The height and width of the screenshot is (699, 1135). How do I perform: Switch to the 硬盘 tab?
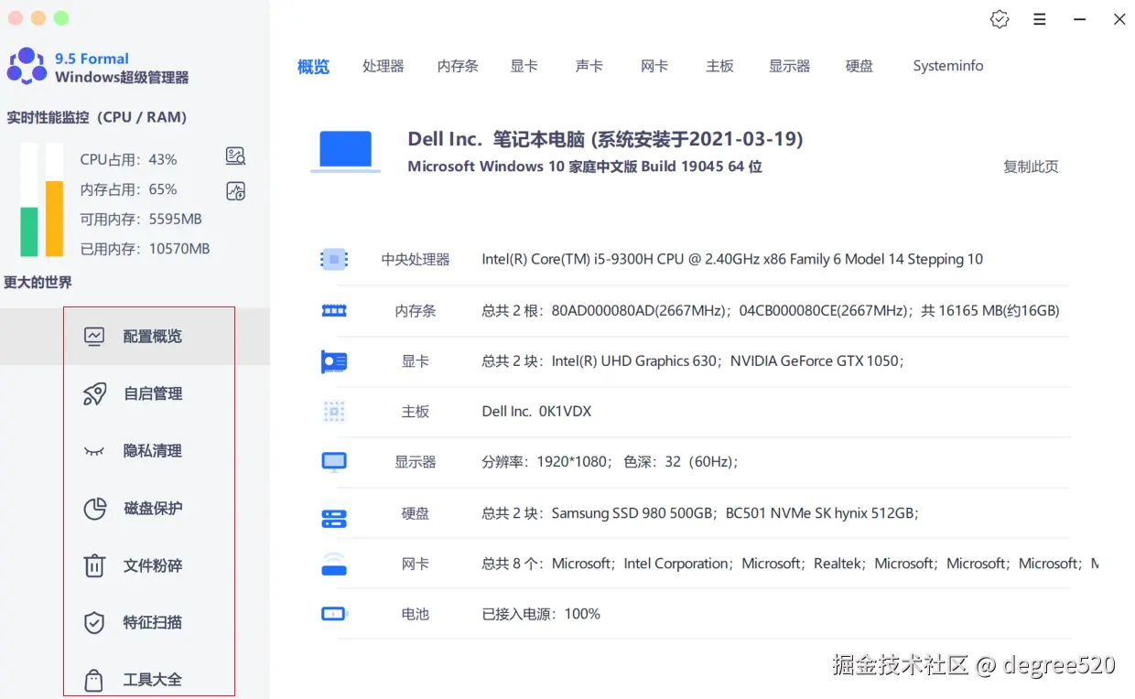(859, 66)
